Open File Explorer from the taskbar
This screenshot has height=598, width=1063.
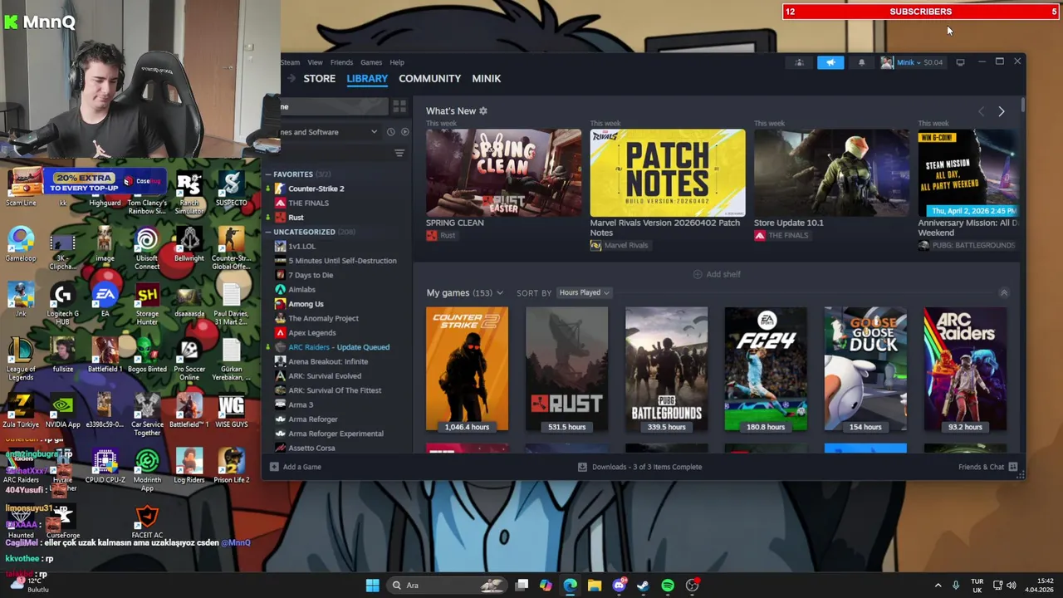coord(595,586)
